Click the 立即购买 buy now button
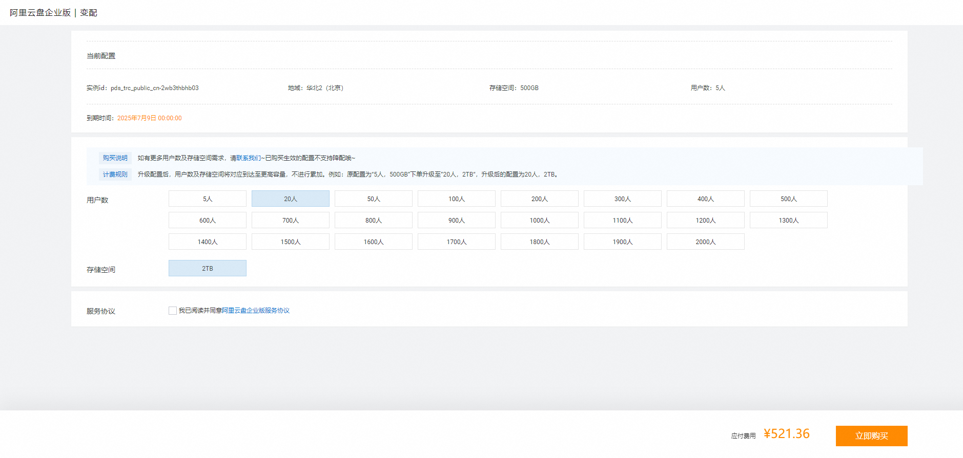Image resolution: width=963 pixels, height=458 pixels. coord(871,436)
